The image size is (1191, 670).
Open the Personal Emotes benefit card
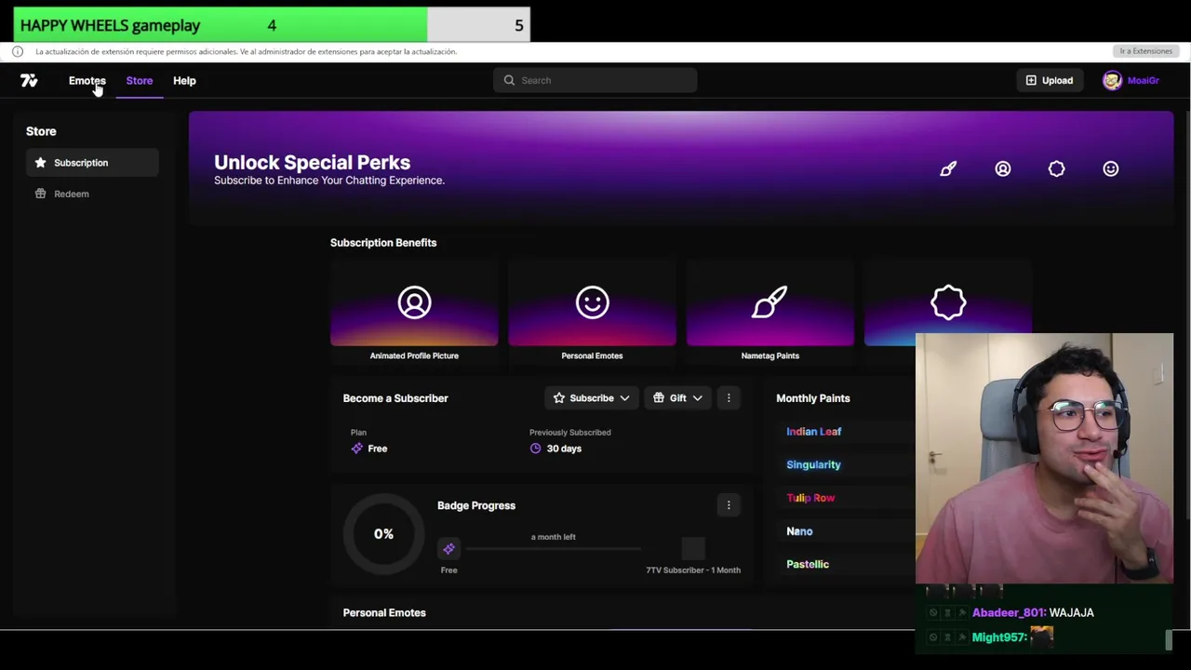[x=592, y=312]
